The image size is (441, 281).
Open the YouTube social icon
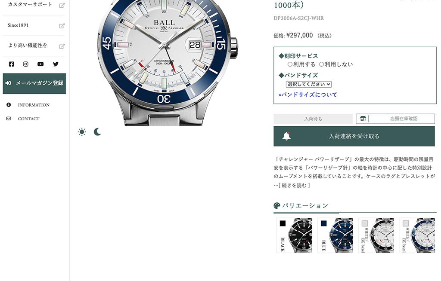click(40, 64)
